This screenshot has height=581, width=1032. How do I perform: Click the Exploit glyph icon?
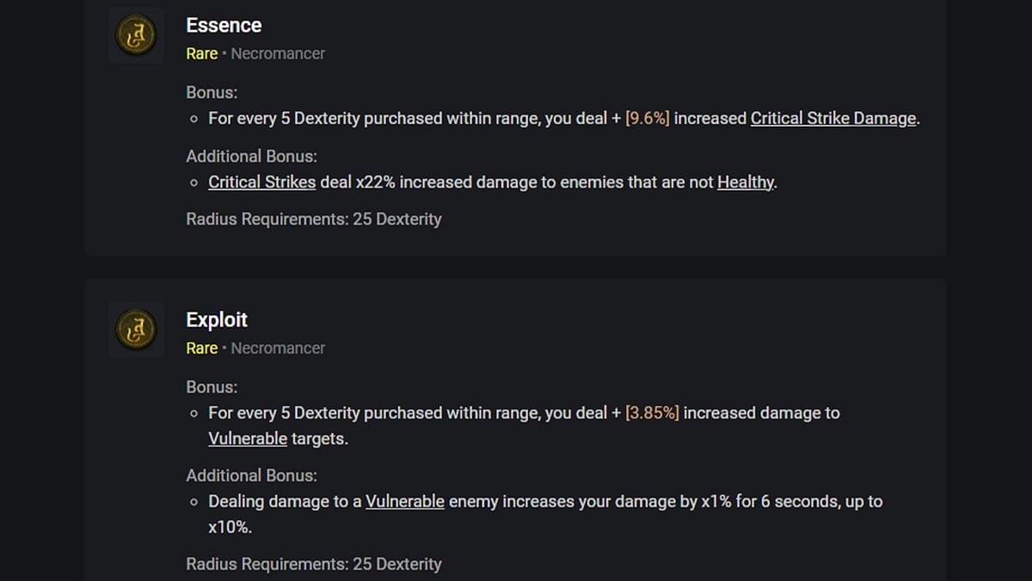pyautogui.click(x=136, y=330)
